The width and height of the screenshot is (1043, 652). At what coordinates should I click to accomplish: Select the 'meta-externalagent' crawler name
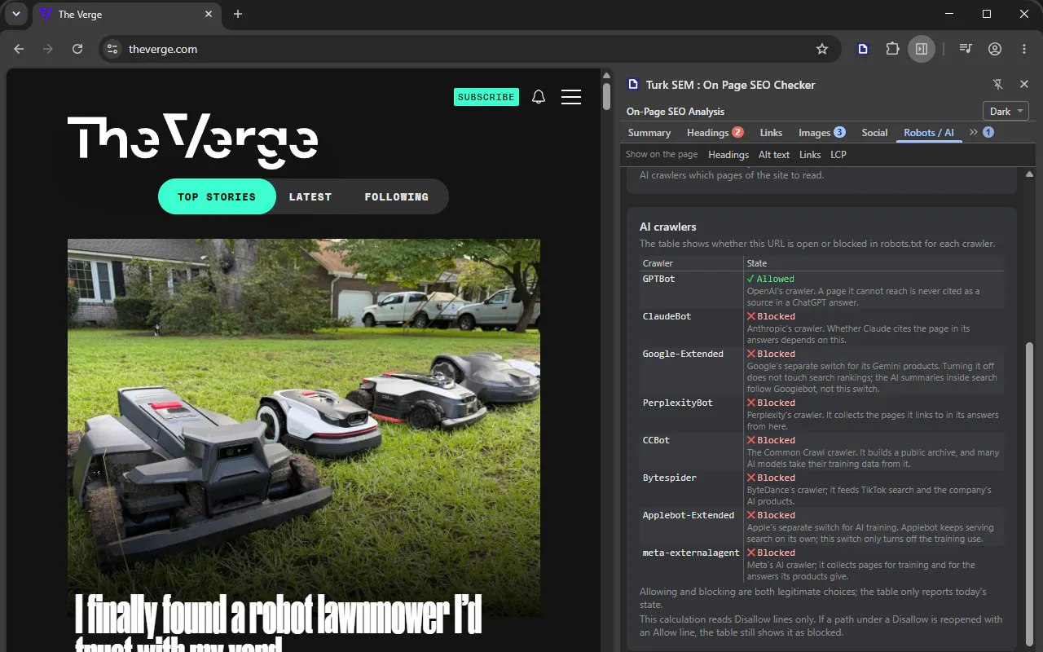(691, 553)
